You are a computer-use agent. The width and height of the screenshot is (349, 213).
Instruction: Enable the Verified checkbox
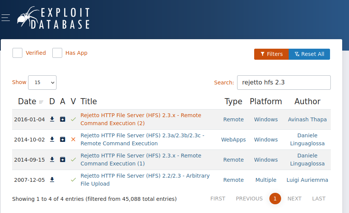pyautogui.click(x=17, y=53)
